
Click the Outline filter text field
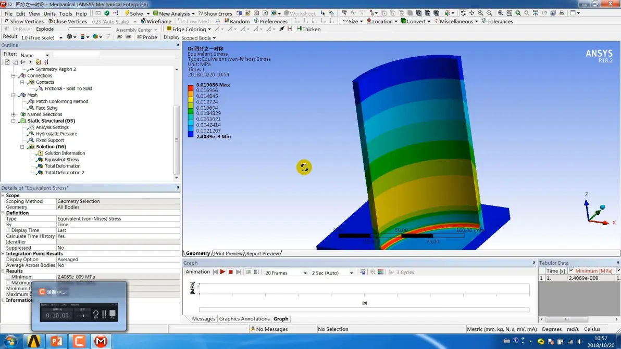pos(76,54)
